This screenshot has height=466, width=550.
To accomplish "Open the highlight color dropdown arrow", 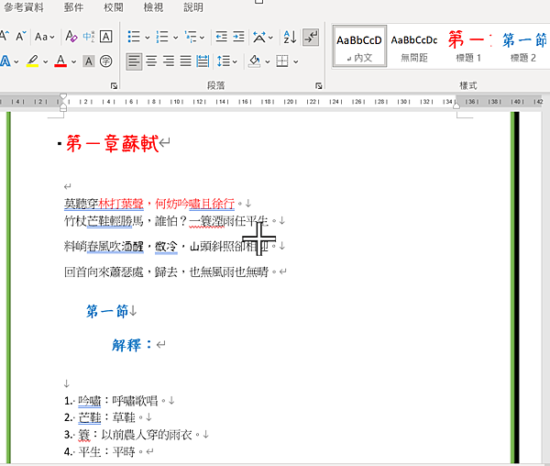I will pyautogui.click(x=45, y=62).
